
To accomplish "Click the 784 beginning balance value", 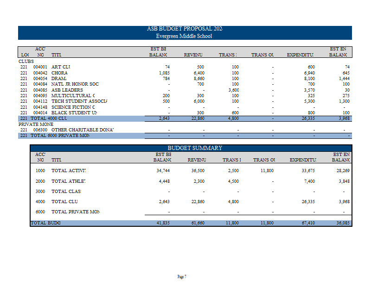I will click(x=166, y=78).
